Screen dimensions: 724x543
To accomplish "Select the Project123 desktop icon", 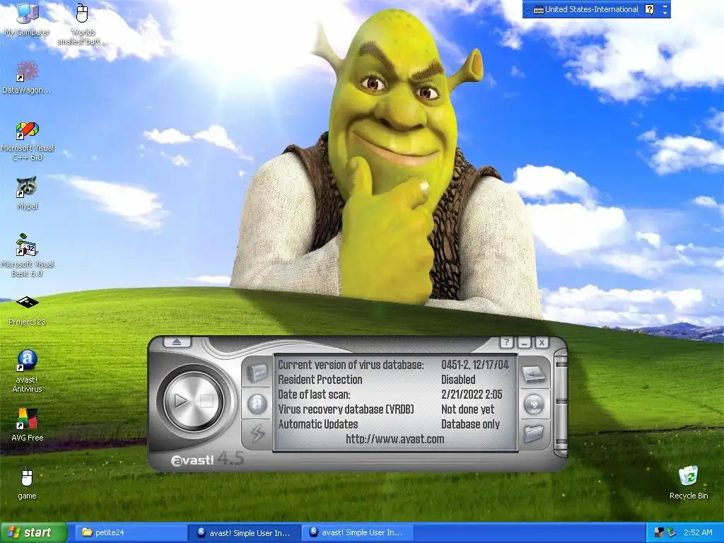I will pos(28,310).
